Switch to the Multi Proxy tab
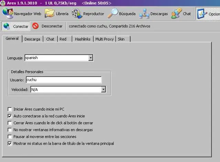 (x=105, y=39)
